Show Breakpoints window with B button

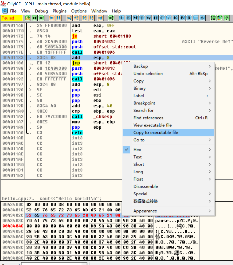182,18
